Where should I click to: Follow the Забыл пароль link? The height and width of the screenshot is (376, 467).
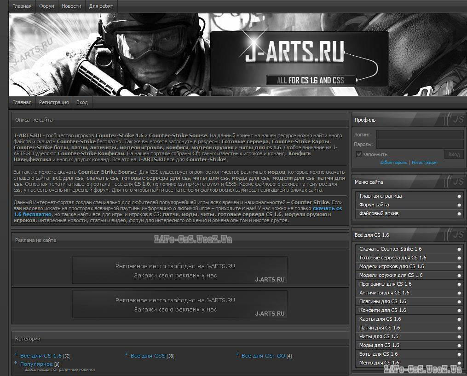coord(393,163)
